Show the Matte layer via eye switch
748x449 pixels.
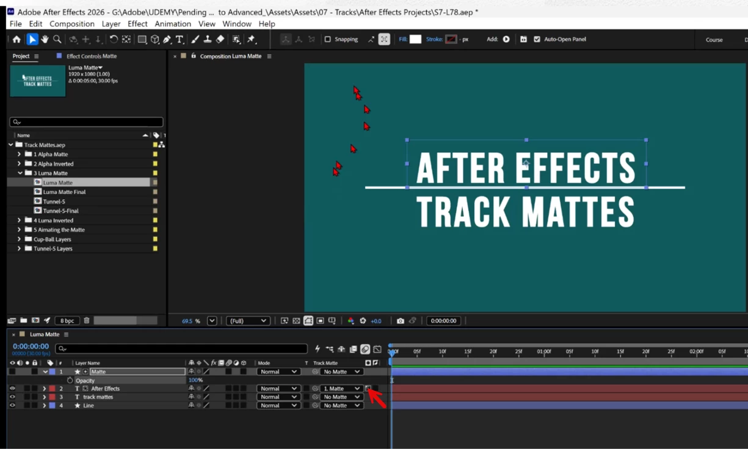click(12, 371)
